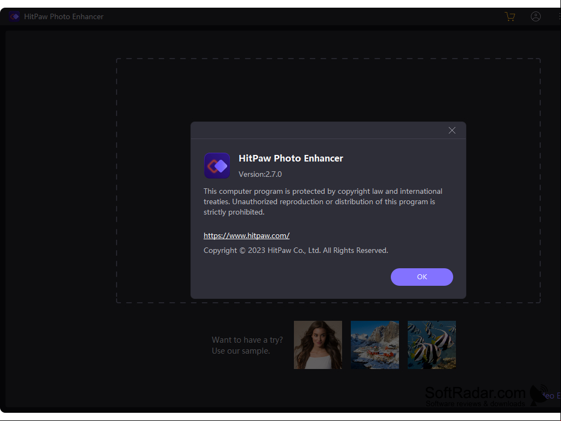This screenshot has width=561, height=421.
Task: Click the HitPaw logo in the About dialog
Action: (217, 166)
